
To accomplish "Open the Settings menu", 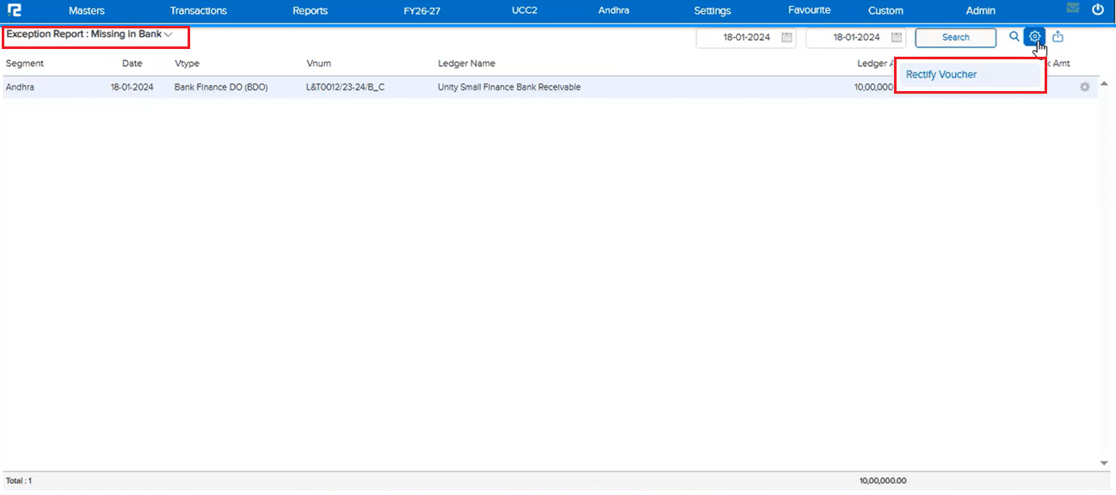I will coord(712,11).
